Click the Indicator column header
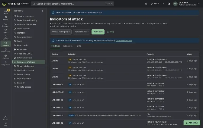The height and width of the screenshot is (128, 203). coord(72,54)
